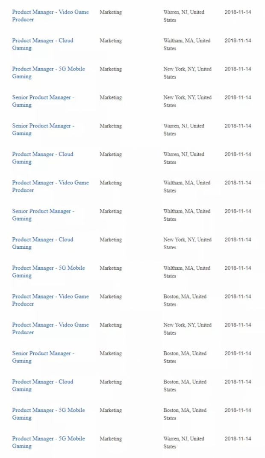Open Cloud Gaming job located in Boston, MA
265x458 pixels.
click(43, 385)
